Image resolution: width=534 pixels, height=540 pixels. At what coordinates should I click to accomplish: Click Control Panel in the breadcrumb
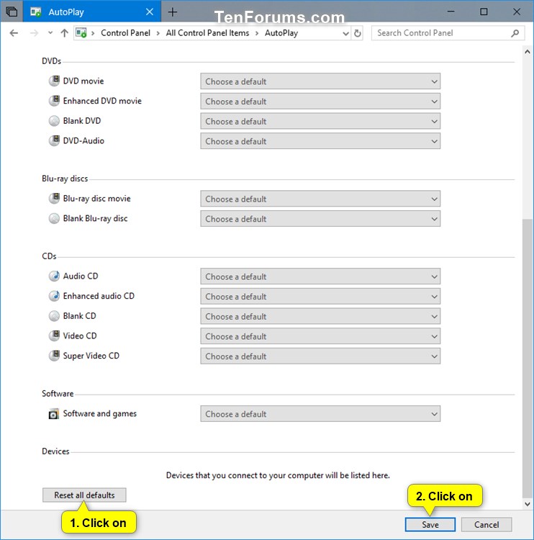125,33
